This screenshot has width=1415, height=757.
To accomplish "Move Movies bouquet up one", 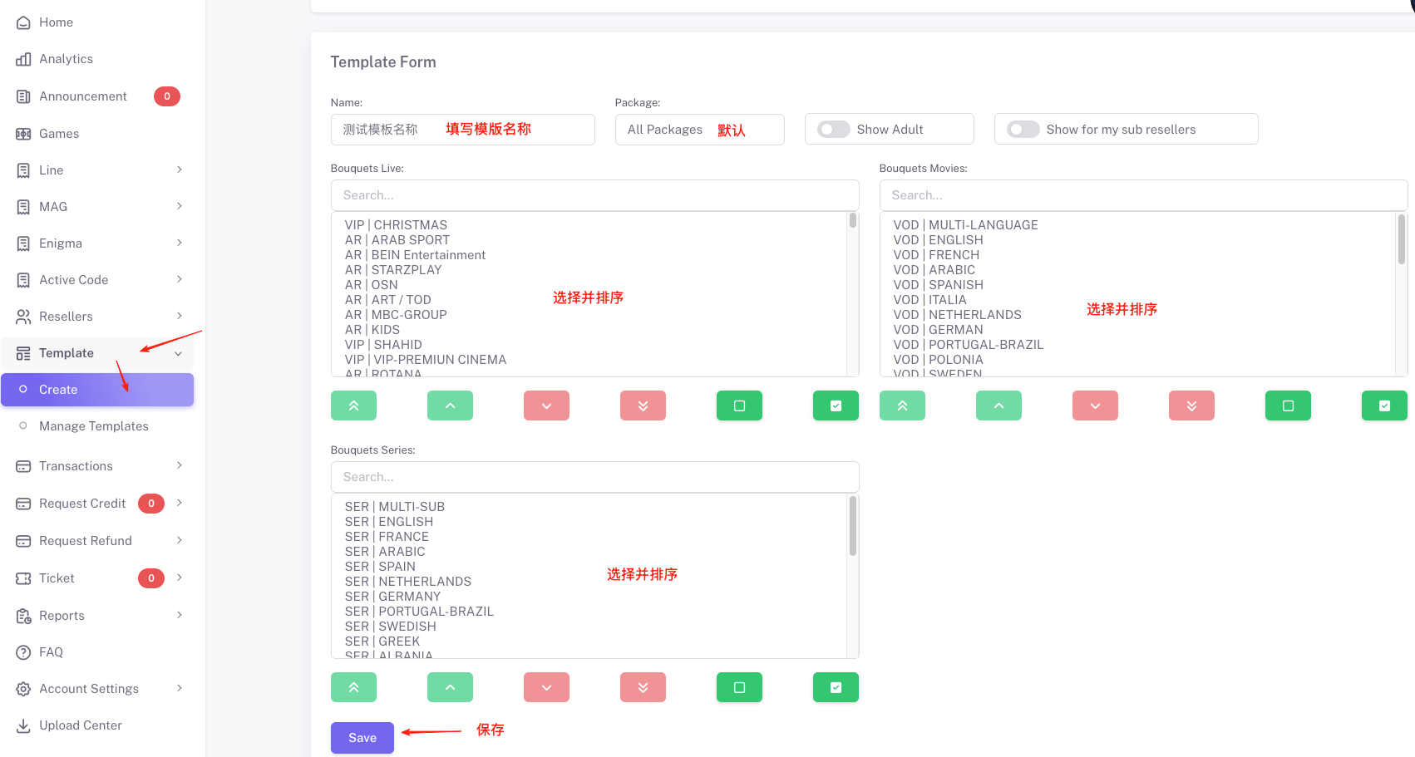I will (x=998, y=406).
